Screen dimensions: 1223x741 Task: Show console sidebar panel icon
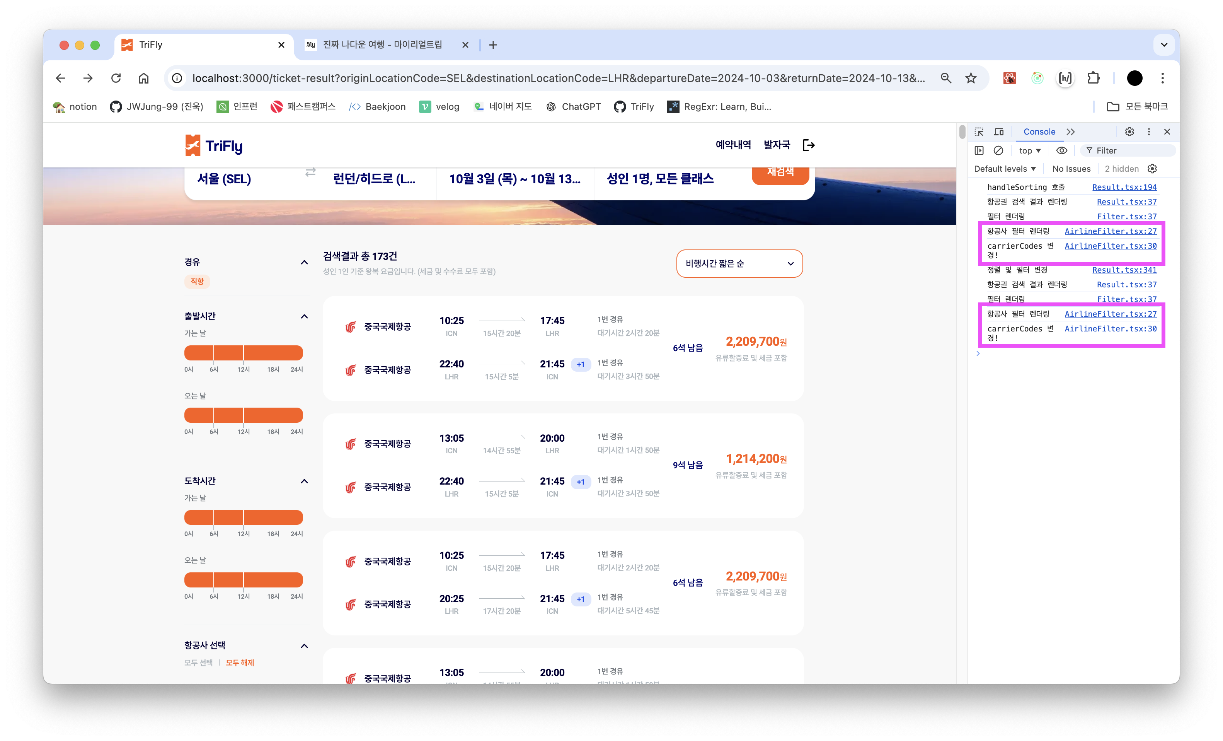pyautogui.click(x=979, y=150)
